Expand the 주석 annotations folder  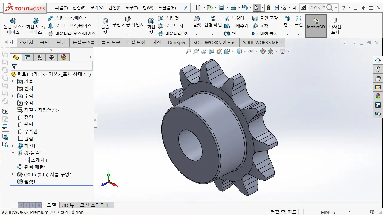click(13, 96)
